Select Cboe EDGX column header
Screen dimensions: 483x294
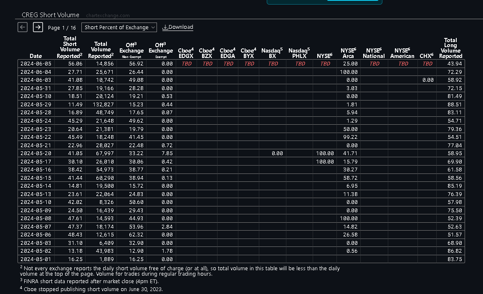click(x=186, y=53)
